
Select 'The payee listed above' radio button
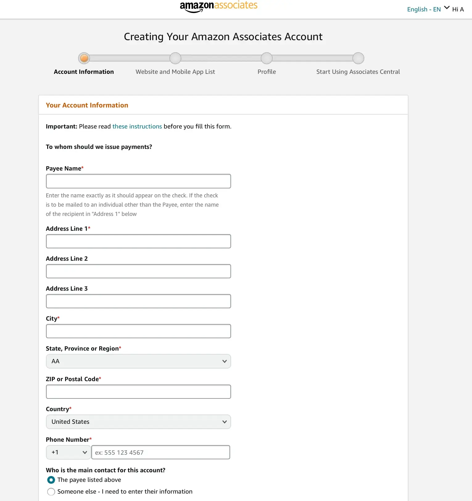click(51, 480)
